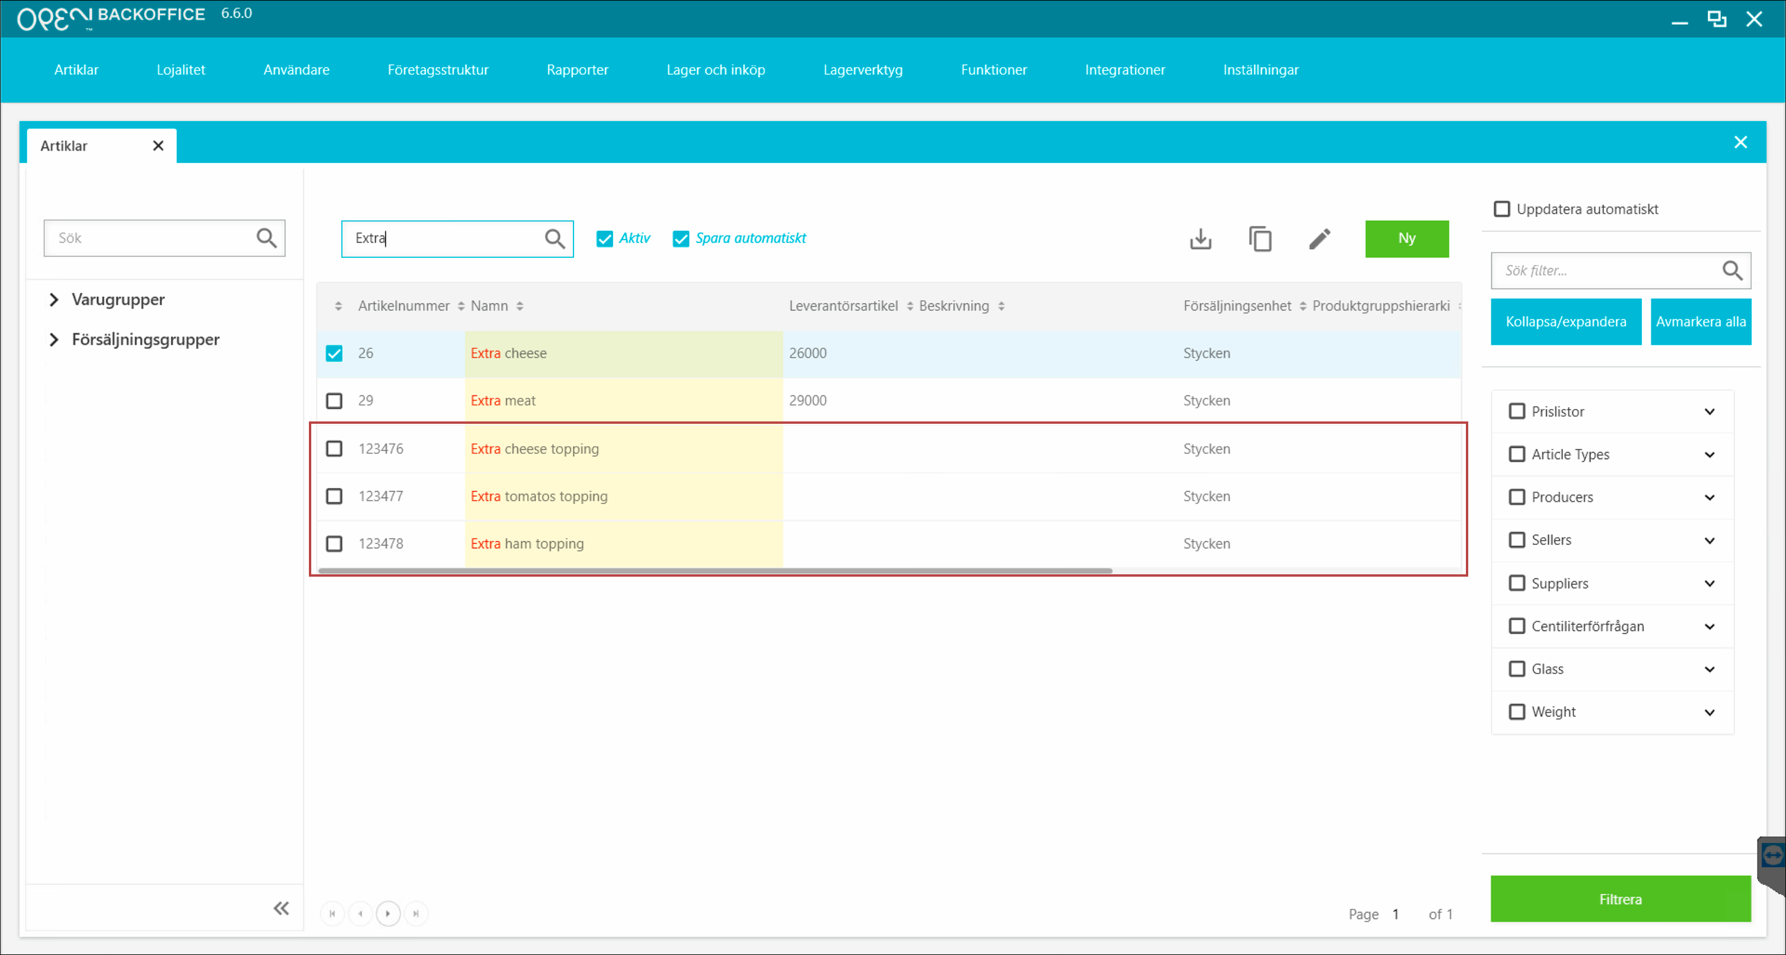The height and width of the screenshot is (955, 1786).
Task: Open the Lager och inköp menu
Action: coord(715,69)
